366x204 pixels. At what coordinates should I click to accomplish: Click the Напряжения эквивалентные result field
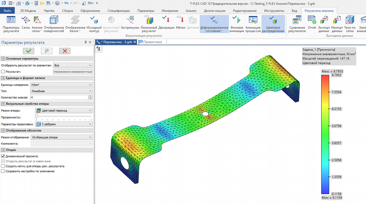click(x=73, y=72)
